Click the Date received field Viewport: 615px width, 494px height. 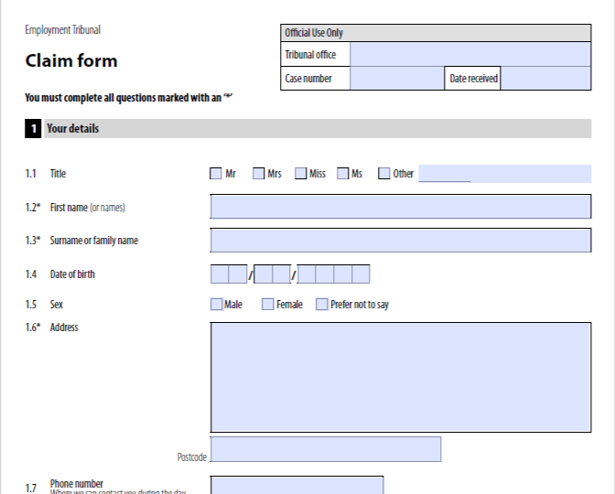546,79
